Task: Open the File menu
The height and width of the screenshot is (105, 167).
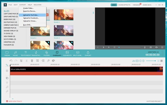Action: pyautogui.click(x=10, y=5)
